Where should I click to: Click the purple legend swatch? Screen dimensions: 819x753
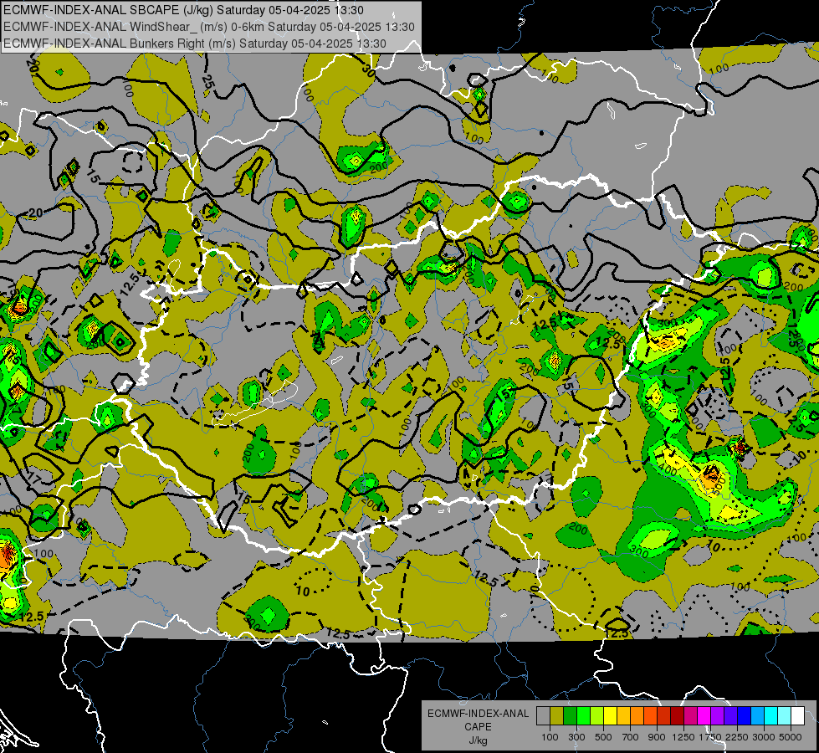tap(717, 716)
